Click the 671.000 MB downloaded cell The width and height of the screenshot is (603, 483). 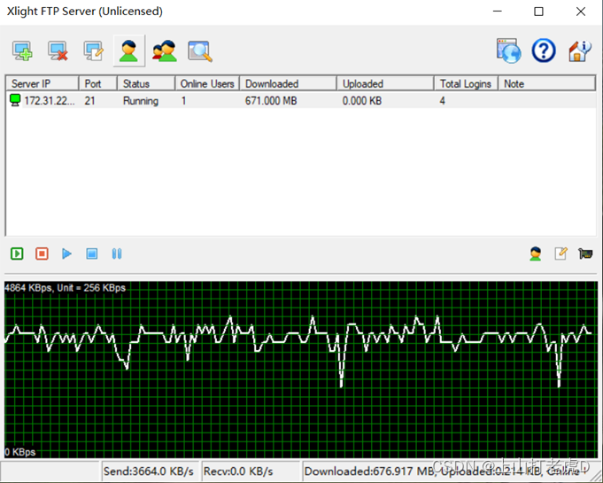click(271, 101)
